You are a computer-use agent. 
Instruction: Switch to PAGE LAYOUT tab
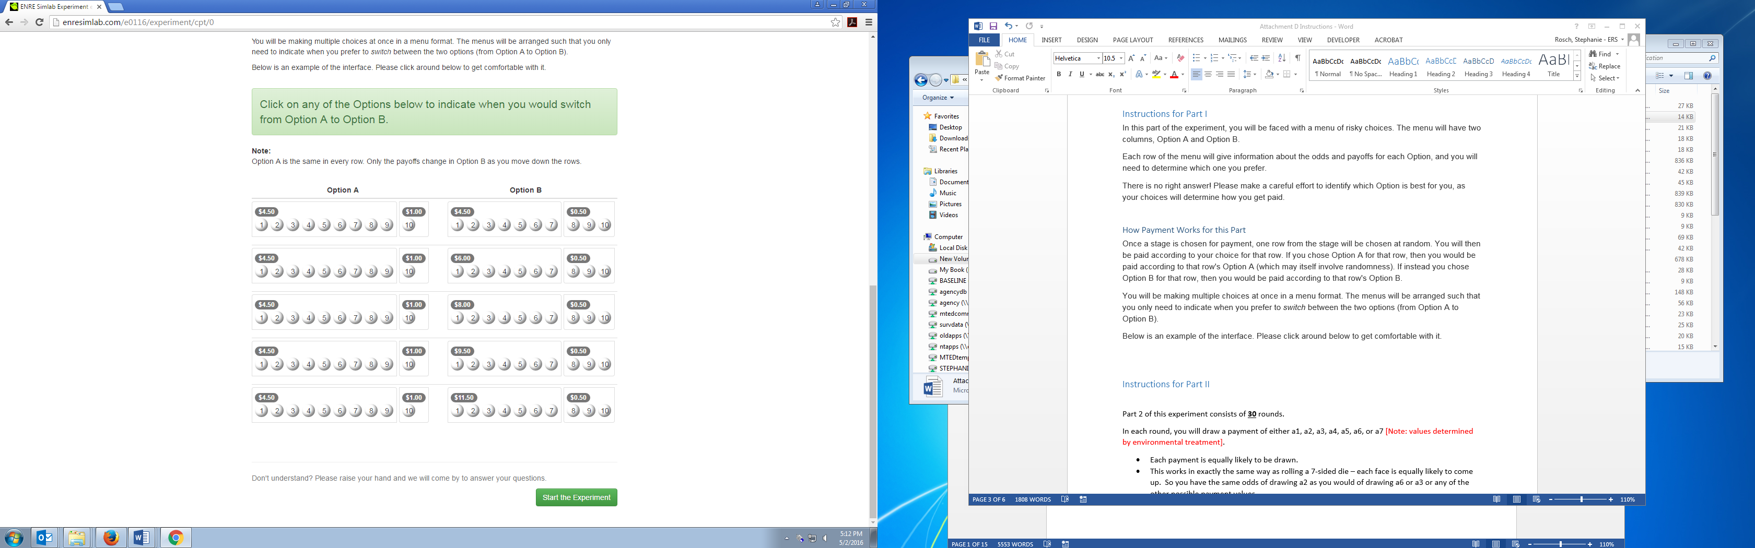tap(1133, 40)
